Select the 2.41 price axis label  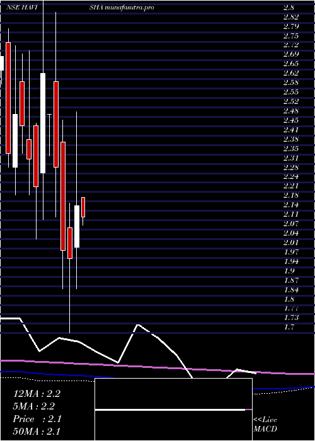(291, 130)
